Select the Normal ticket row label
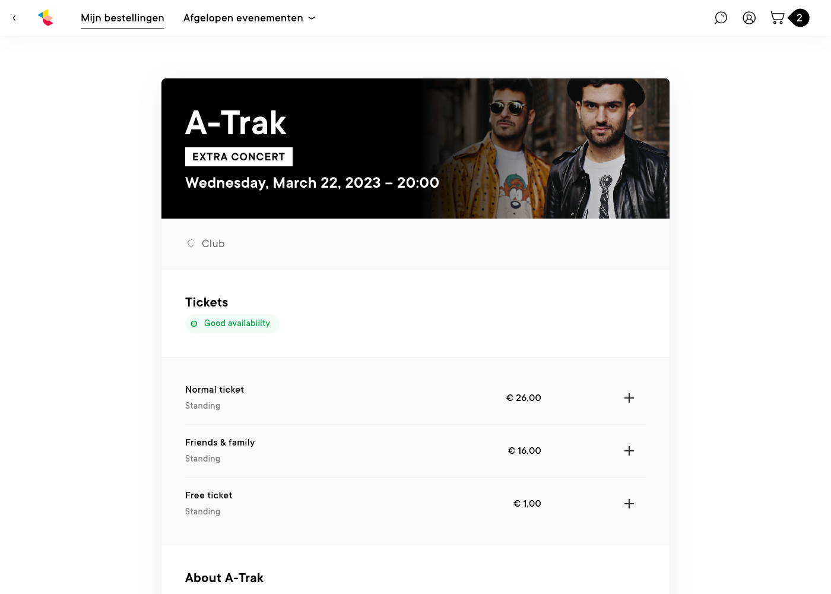The image size is (831, 594). (x=214, y=390)
